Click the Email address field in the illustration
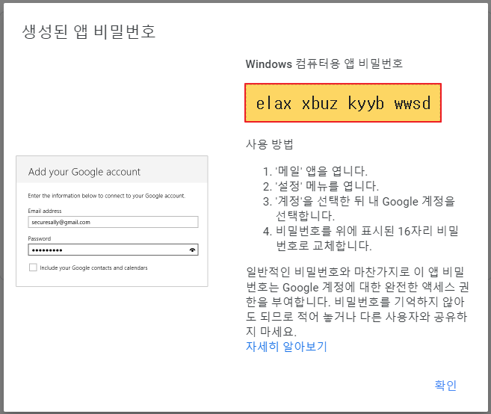The height and width of the screenshot is (414, 491). 113,222
